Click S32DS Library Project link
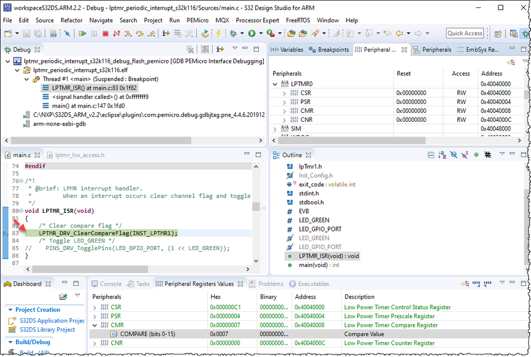Viewport: 531px width, 357px height. 47,330
